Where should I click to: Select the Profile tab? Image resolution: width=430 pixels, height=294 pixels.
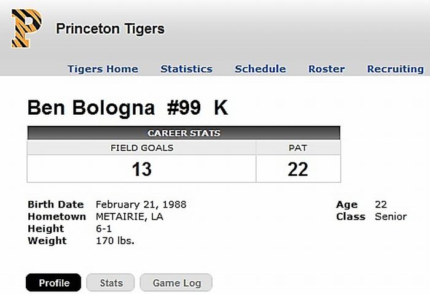click(53, 283)
